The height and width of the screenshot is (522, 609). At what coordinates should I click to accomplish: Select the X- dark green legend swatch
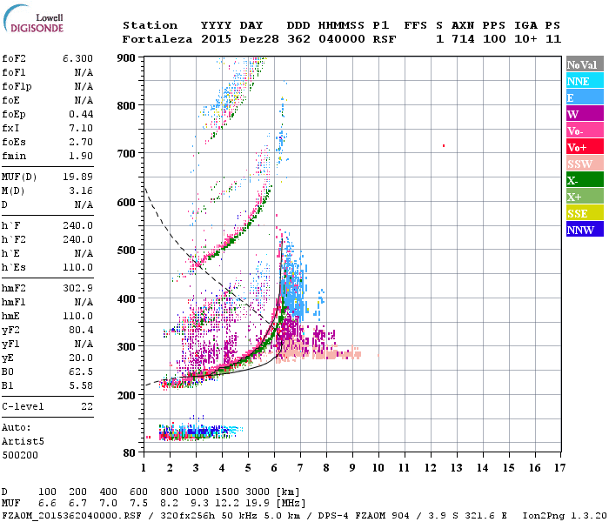click(585, 180)
